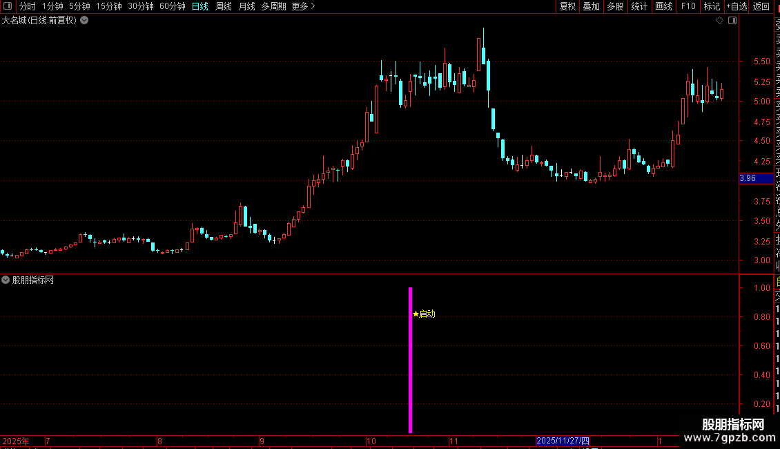Click month 8 on the date axis
This screenshot has height=449, width=780.
159,441
